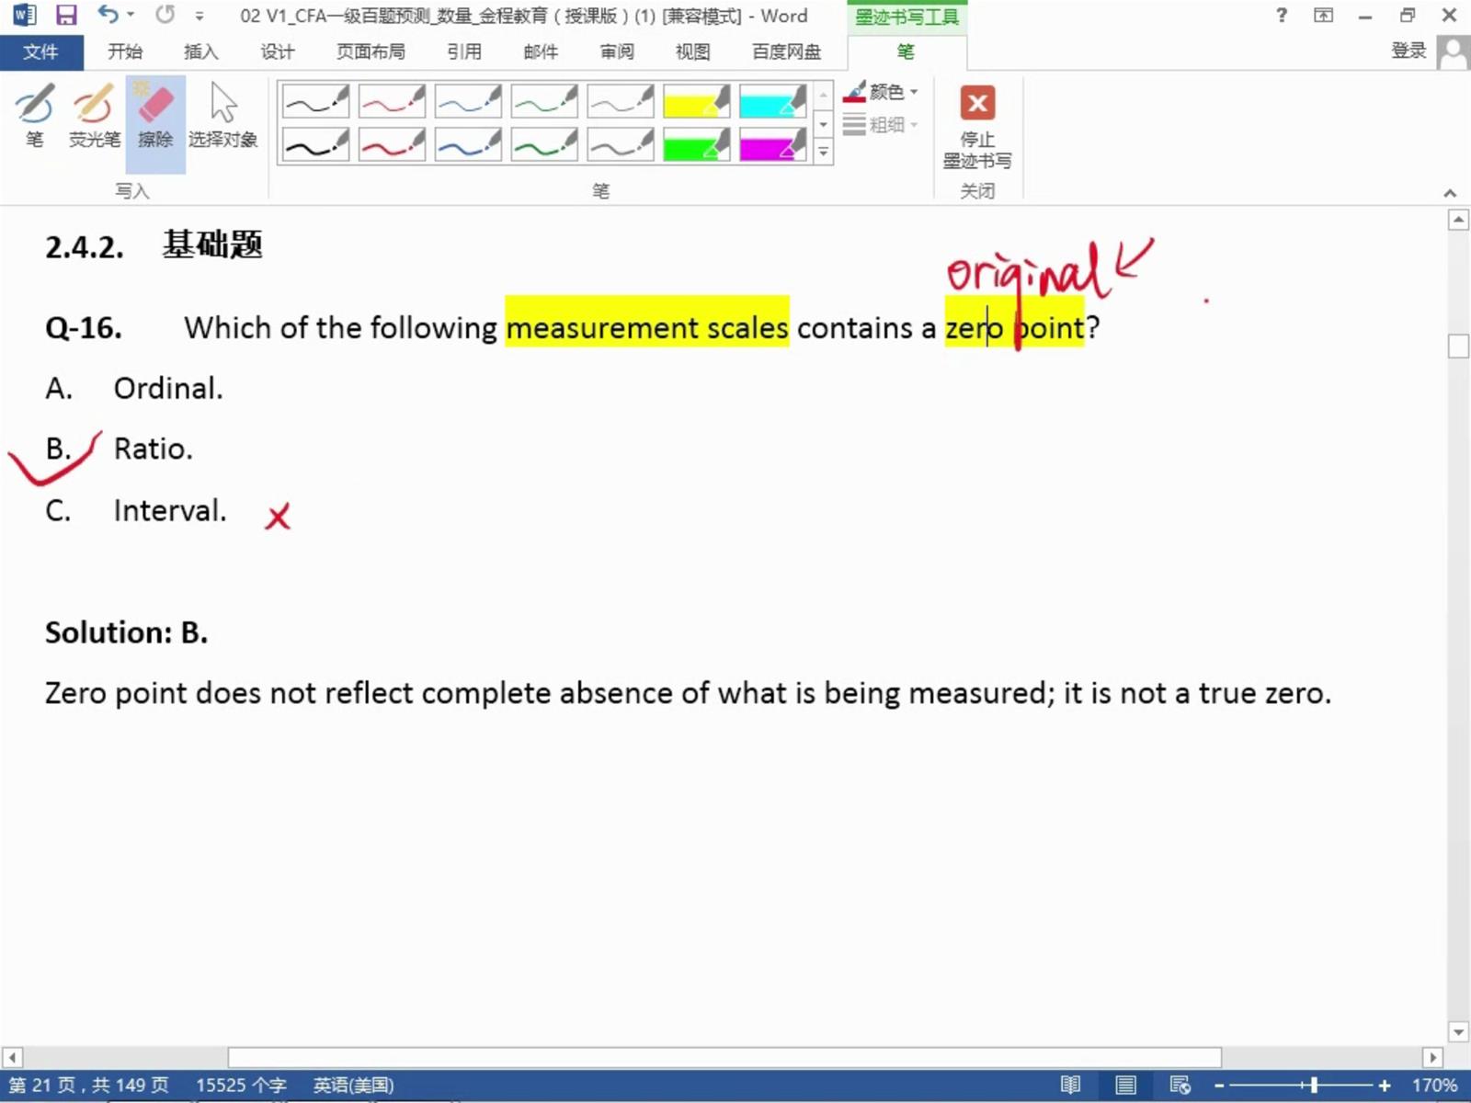Select the Pen writing tool
1471x1103 pixels.
coord(35,115)
